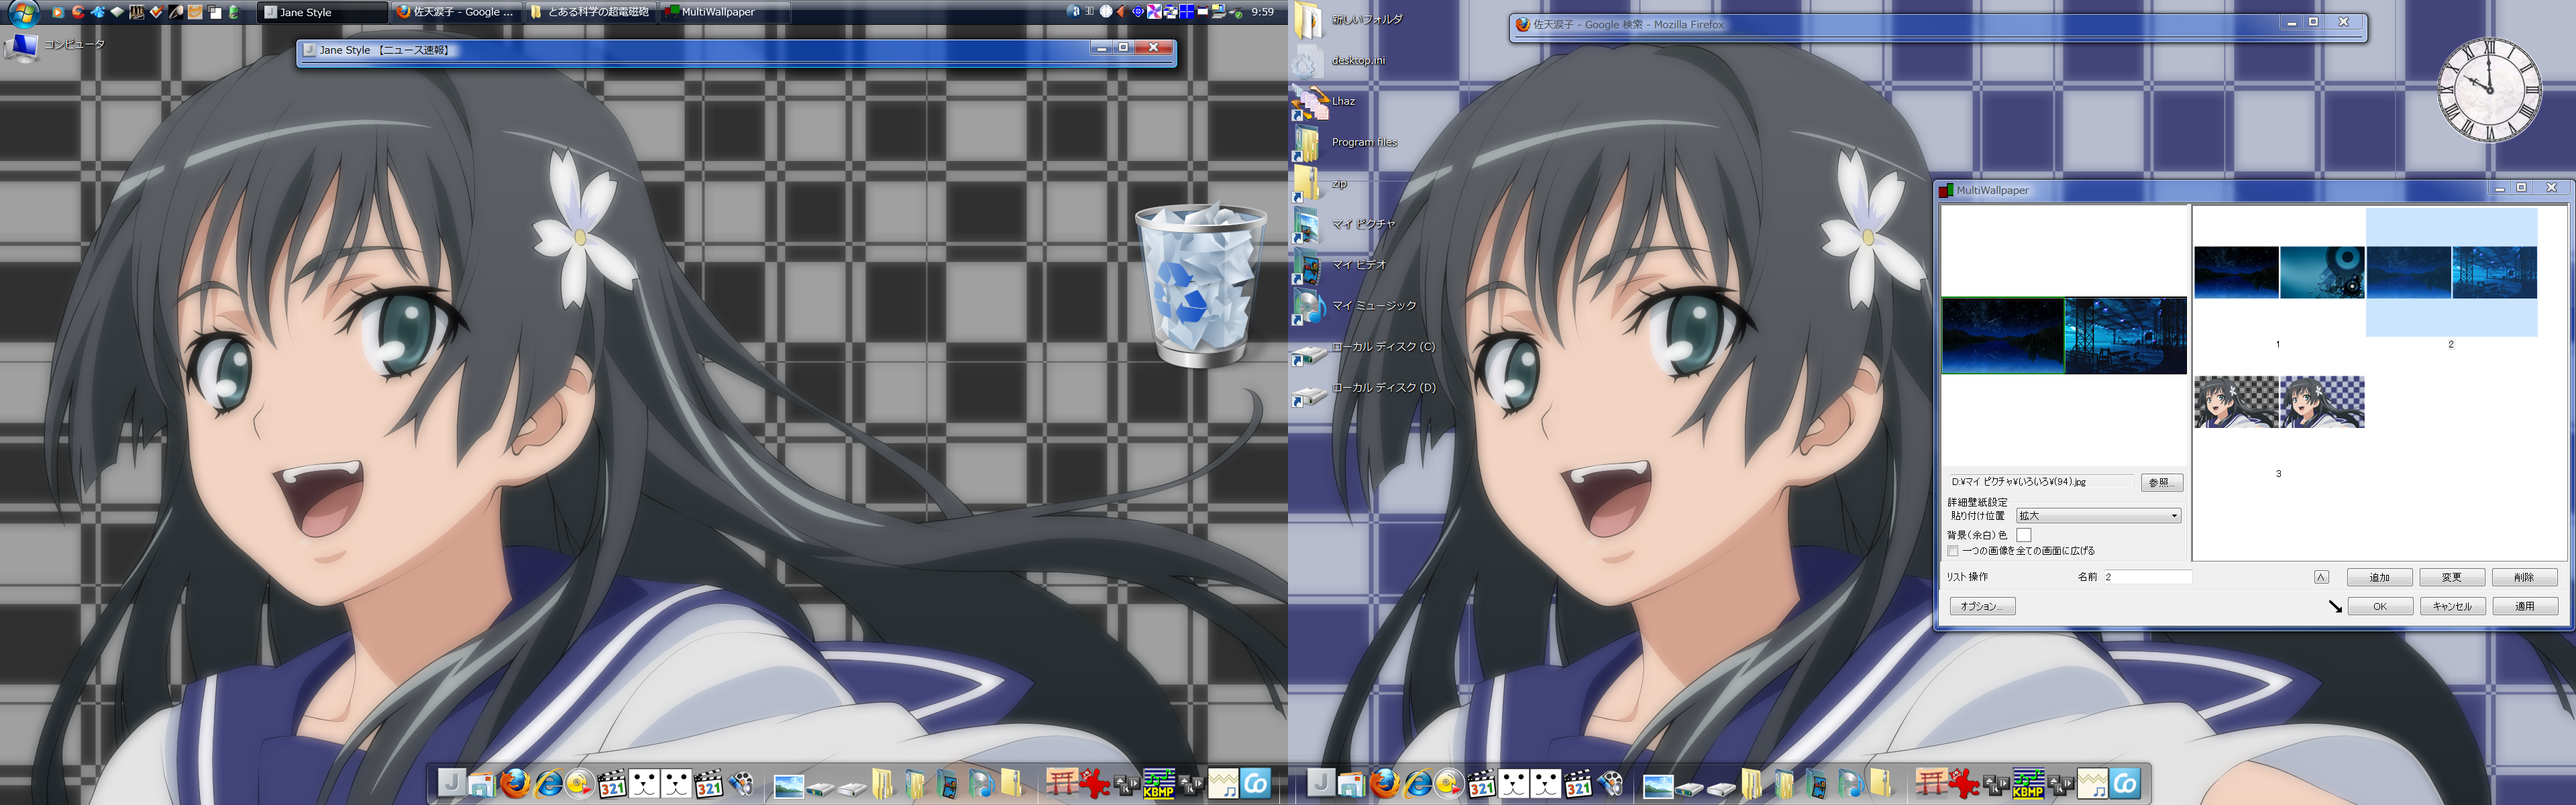Viewport: 2576px width, 805px height.
Task: Open the torii gate icon in gray-wallpaper dock
Action: point(1062,783)
